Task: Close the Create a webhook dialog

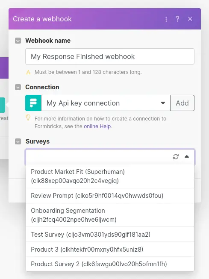Action: click(x=190, y=19)
